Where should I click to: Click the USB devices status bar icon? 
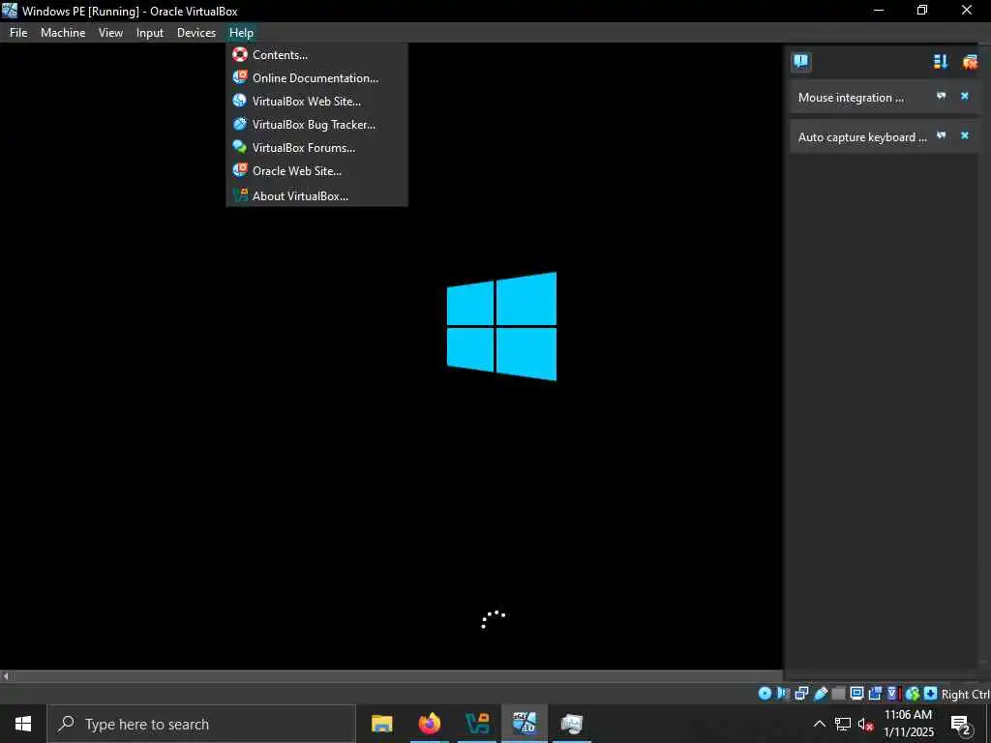(x=821, y=694)
